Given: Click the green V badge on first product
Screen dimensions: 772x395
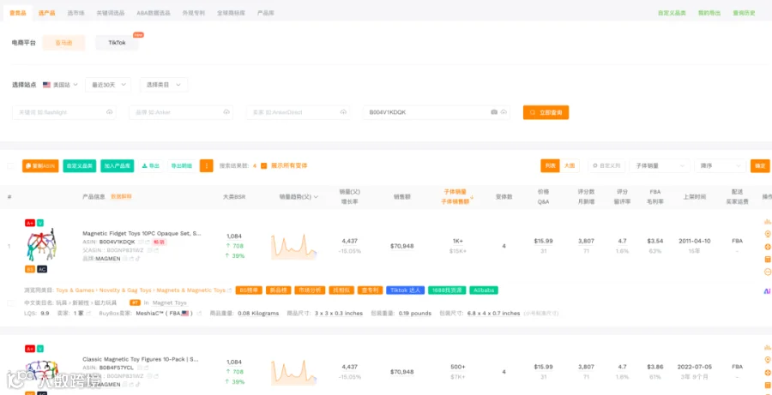Looking at the screenshot, I should [x=39, y=223].
